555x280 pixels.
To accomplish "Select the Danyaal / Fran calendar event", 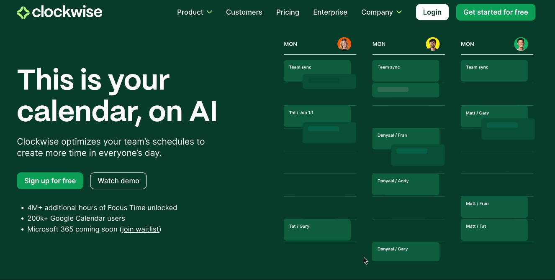I will point(406,138).
